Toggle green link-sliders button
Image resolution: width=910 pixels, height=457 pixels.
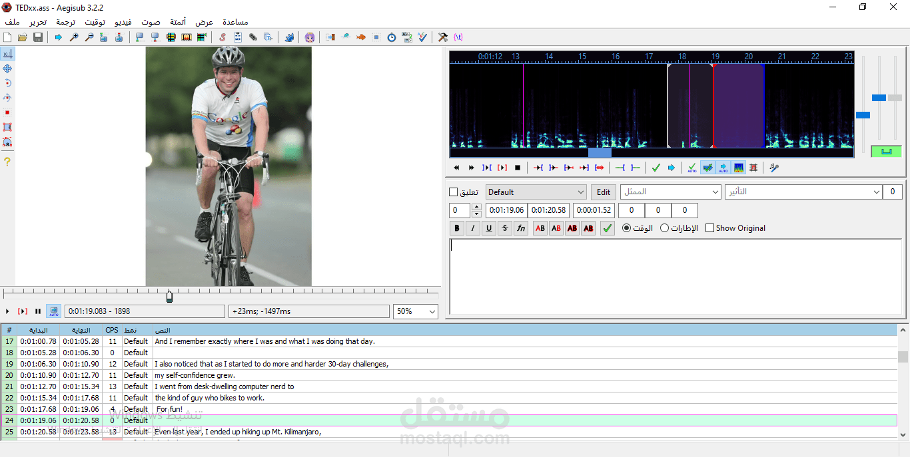click(x=886, y=151)
